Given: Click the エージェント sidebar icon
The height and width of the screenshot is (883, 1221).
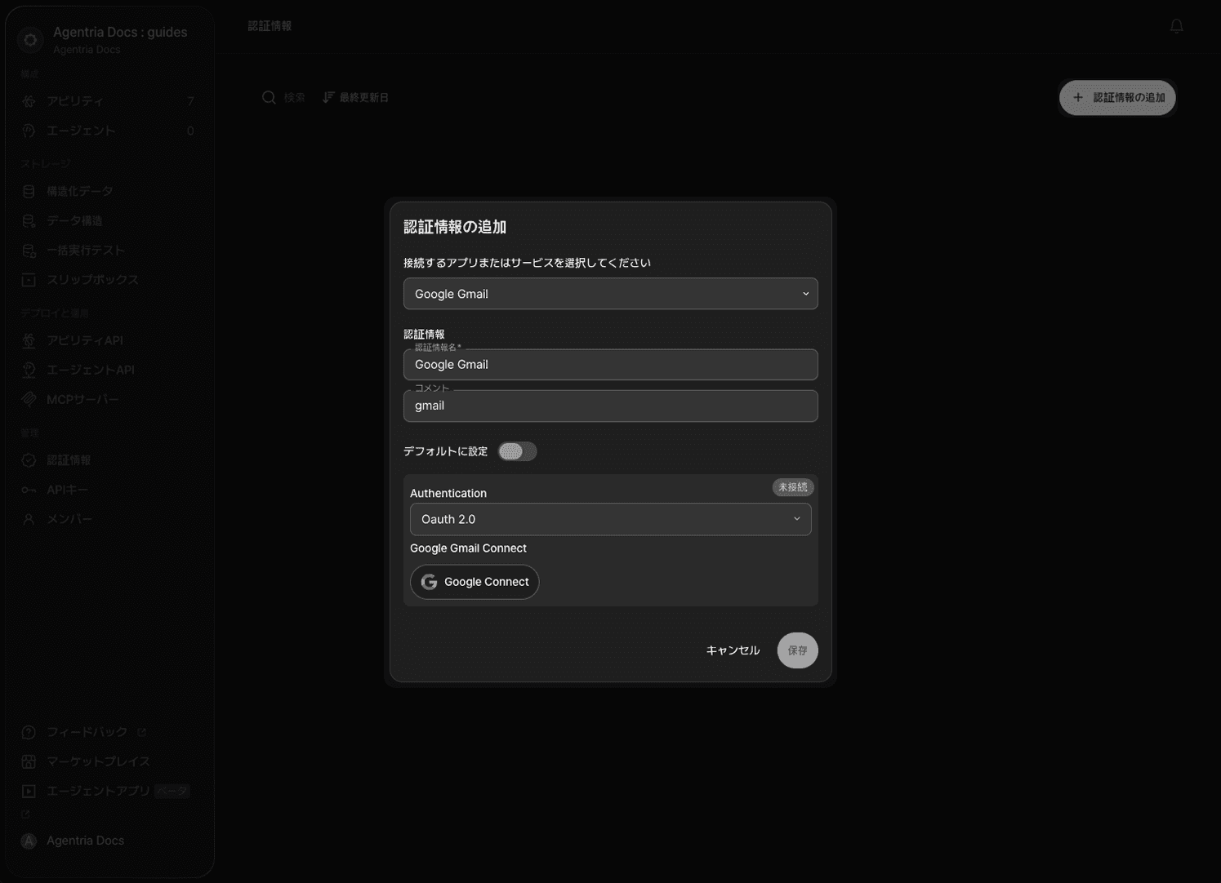Looking at the screenshot, I should pos(29,131).
